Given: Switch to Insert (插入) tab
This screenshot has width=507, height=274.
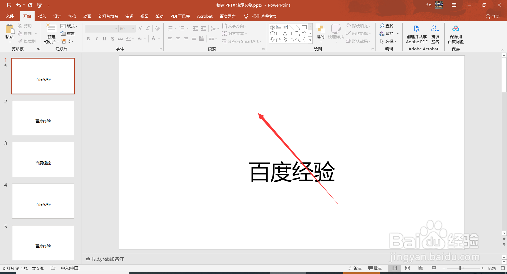Looking at the screenshot, I should click(x=42, y=16).
